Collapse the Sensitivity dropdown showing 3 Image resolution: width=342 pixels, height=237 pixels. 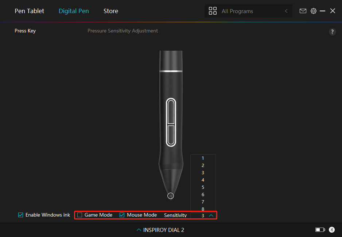coord(203,215)
